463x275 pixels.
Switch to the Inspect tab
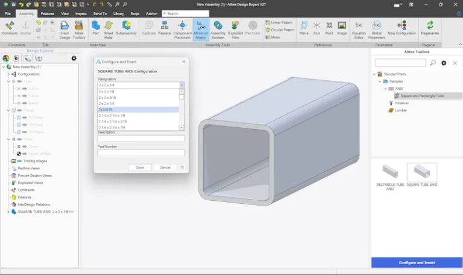pos(81,14)
